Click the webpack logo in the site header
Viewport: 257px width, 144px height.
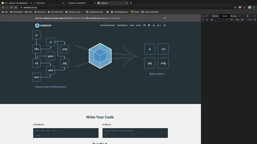point(43,25)
